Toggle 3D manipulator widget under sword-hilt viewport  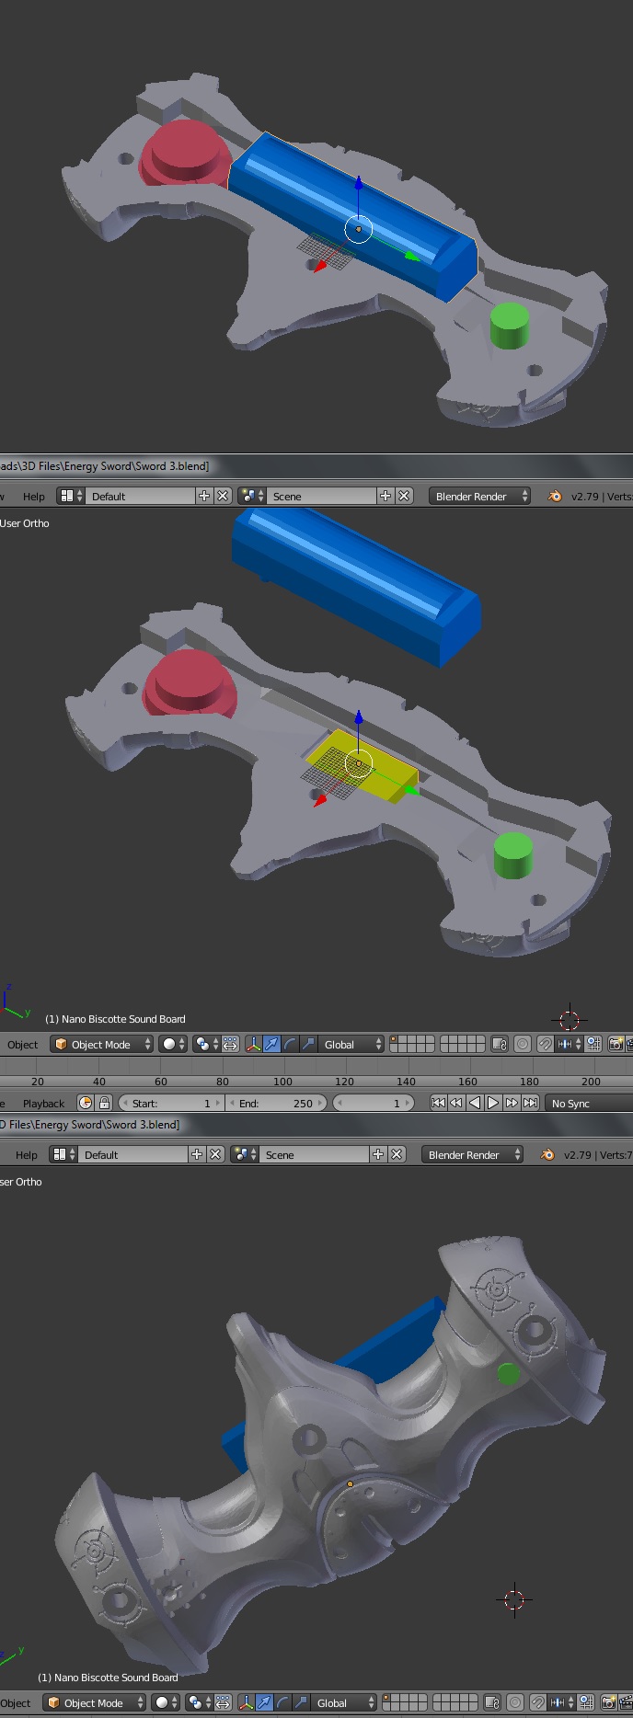click(x=246, y=1702)
